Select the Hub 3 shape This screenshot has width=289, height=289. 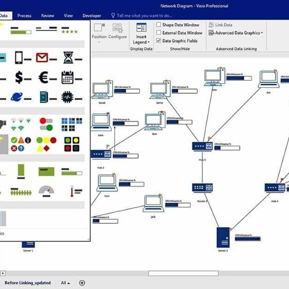(x=202, y=146)
